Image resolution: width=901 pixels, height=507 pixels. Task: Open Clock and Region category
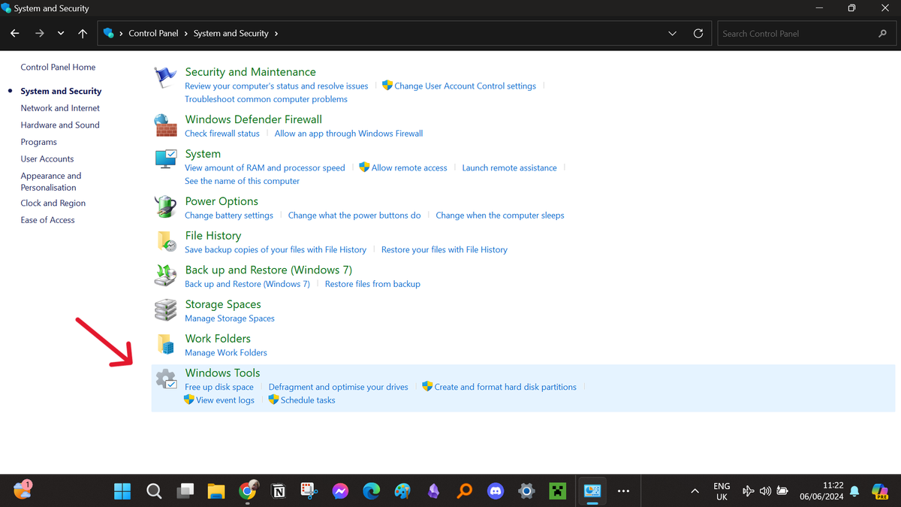coord(53,204)
